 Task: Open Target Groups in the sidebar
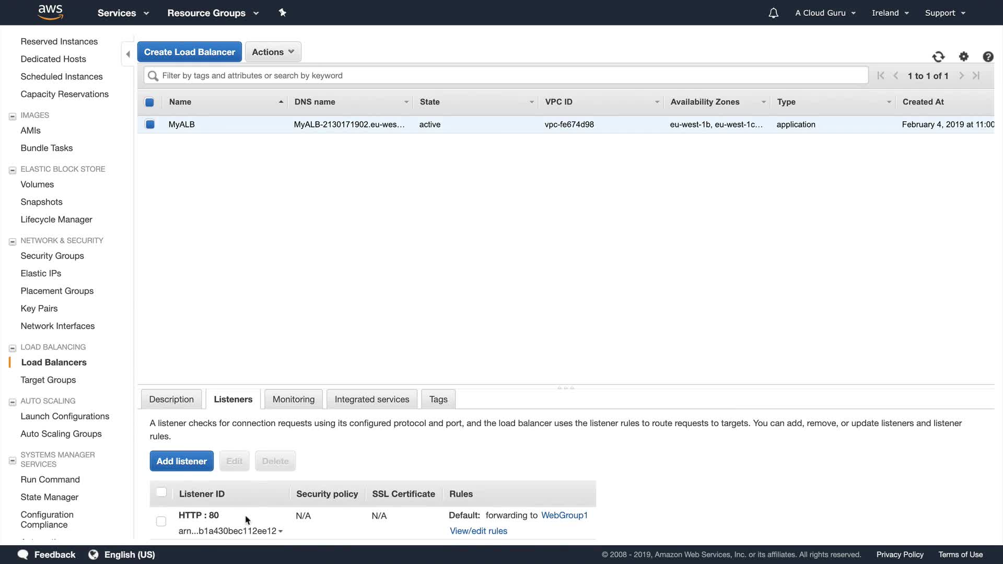tap(48, 380)
